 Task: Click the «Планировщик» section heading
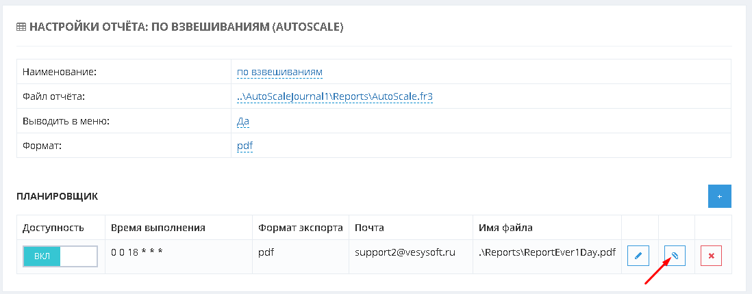[57, 197]
